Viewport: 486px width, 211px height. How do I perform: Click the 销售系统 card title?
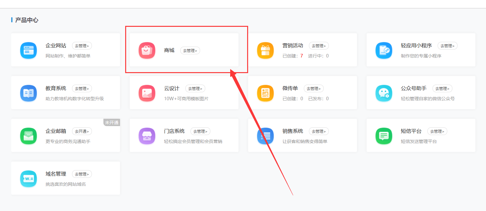click(293, 131)
